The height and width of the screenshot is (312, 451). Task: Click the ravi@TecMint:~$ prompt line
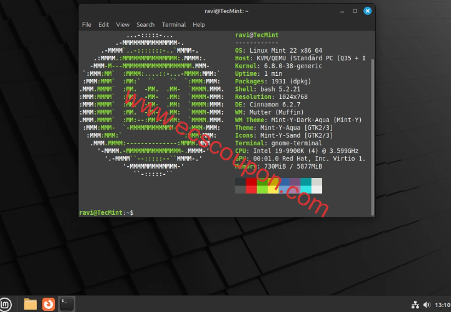pos(106,212)
